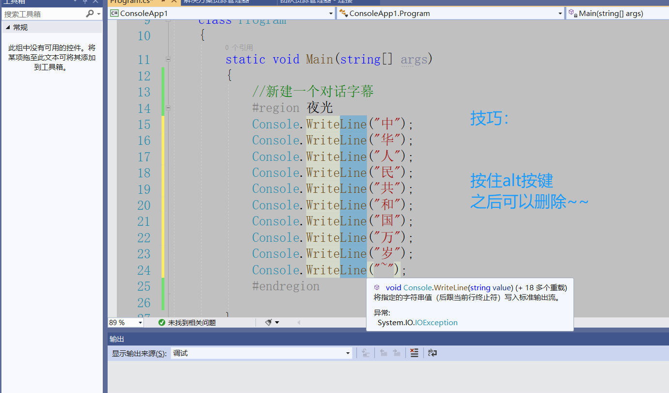Click the Console word on line 15
The width and height of the screenshot is (669, 393).
(x=275, y=124)
